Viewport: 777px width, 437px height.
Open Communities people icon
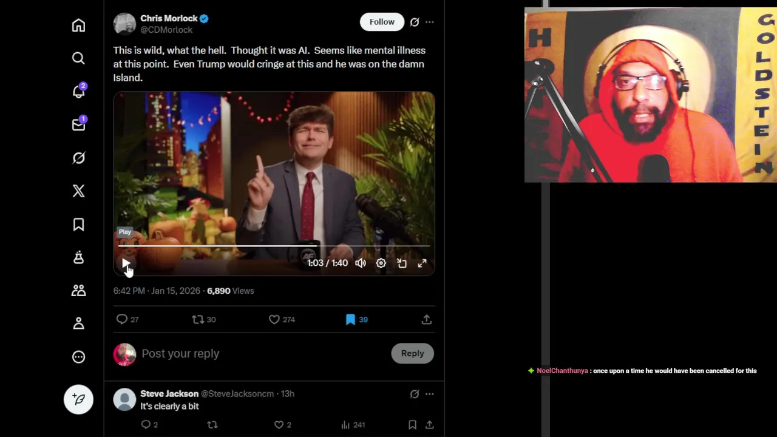pyautogui.click(x=78, y=291)
